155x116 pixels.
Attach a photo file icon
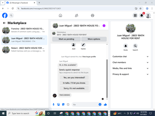tap(58, 105)
